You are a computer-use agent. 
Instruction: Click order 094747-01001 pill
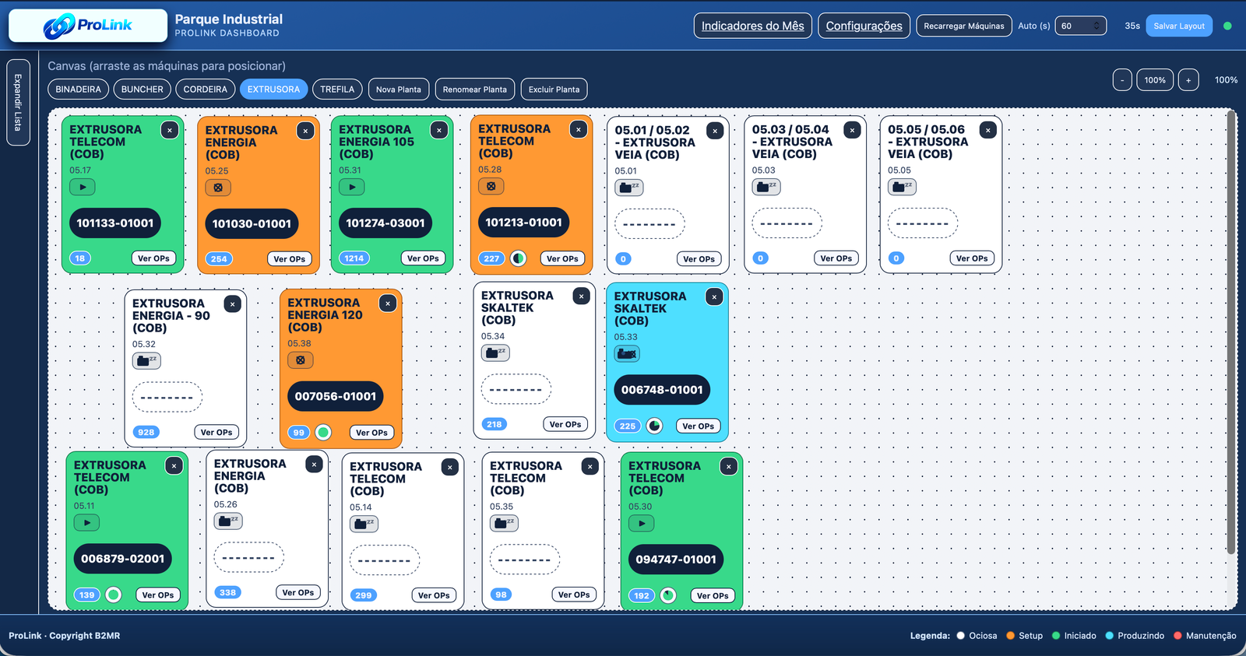676,560
